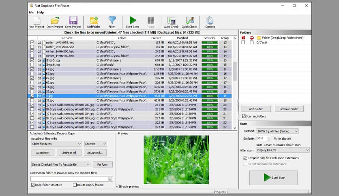Screen dimensions: 339x196
Task: Open Options gear in the toolbar
Action: pyautogui.click(x=210, y=21)
